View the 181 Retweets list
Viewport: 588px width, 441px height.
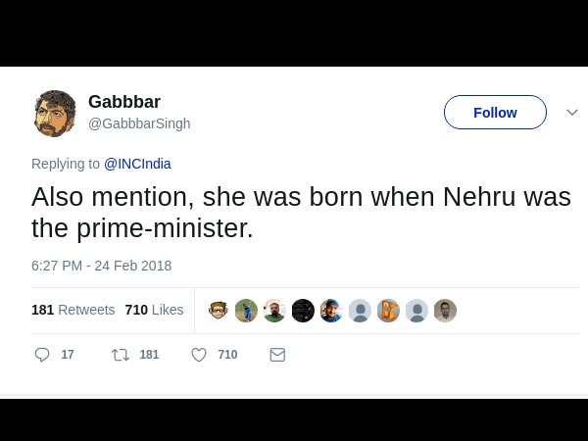tap(73, 310)
